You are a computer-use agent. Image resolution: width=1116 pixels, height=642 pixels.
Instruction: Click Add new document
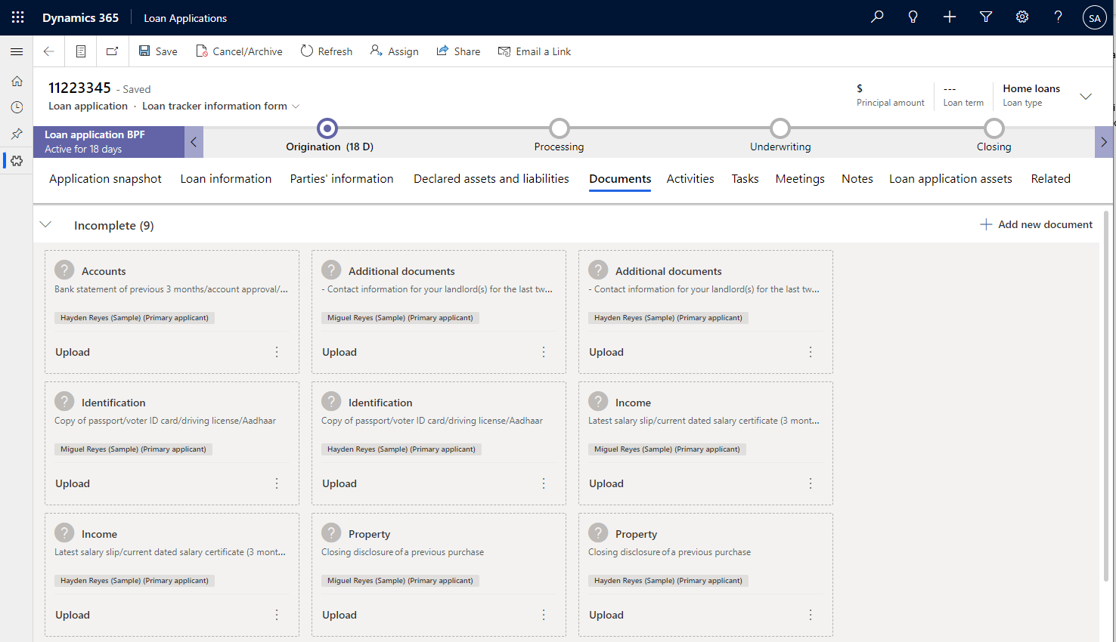[x=1036, y=224]
